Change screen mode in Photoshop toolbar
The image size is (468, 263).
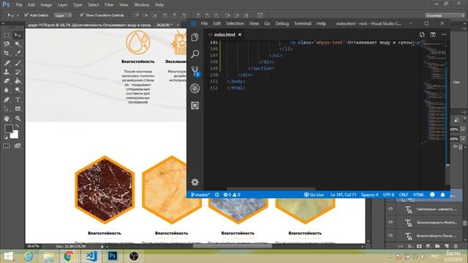point(18,146)
